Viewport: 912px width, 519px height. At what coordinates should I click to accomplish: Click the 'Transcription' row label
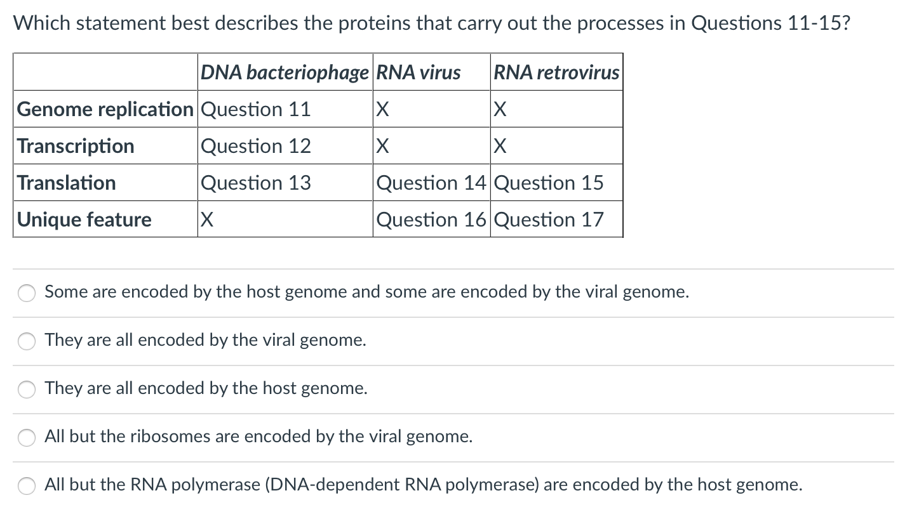coord(105,146)
